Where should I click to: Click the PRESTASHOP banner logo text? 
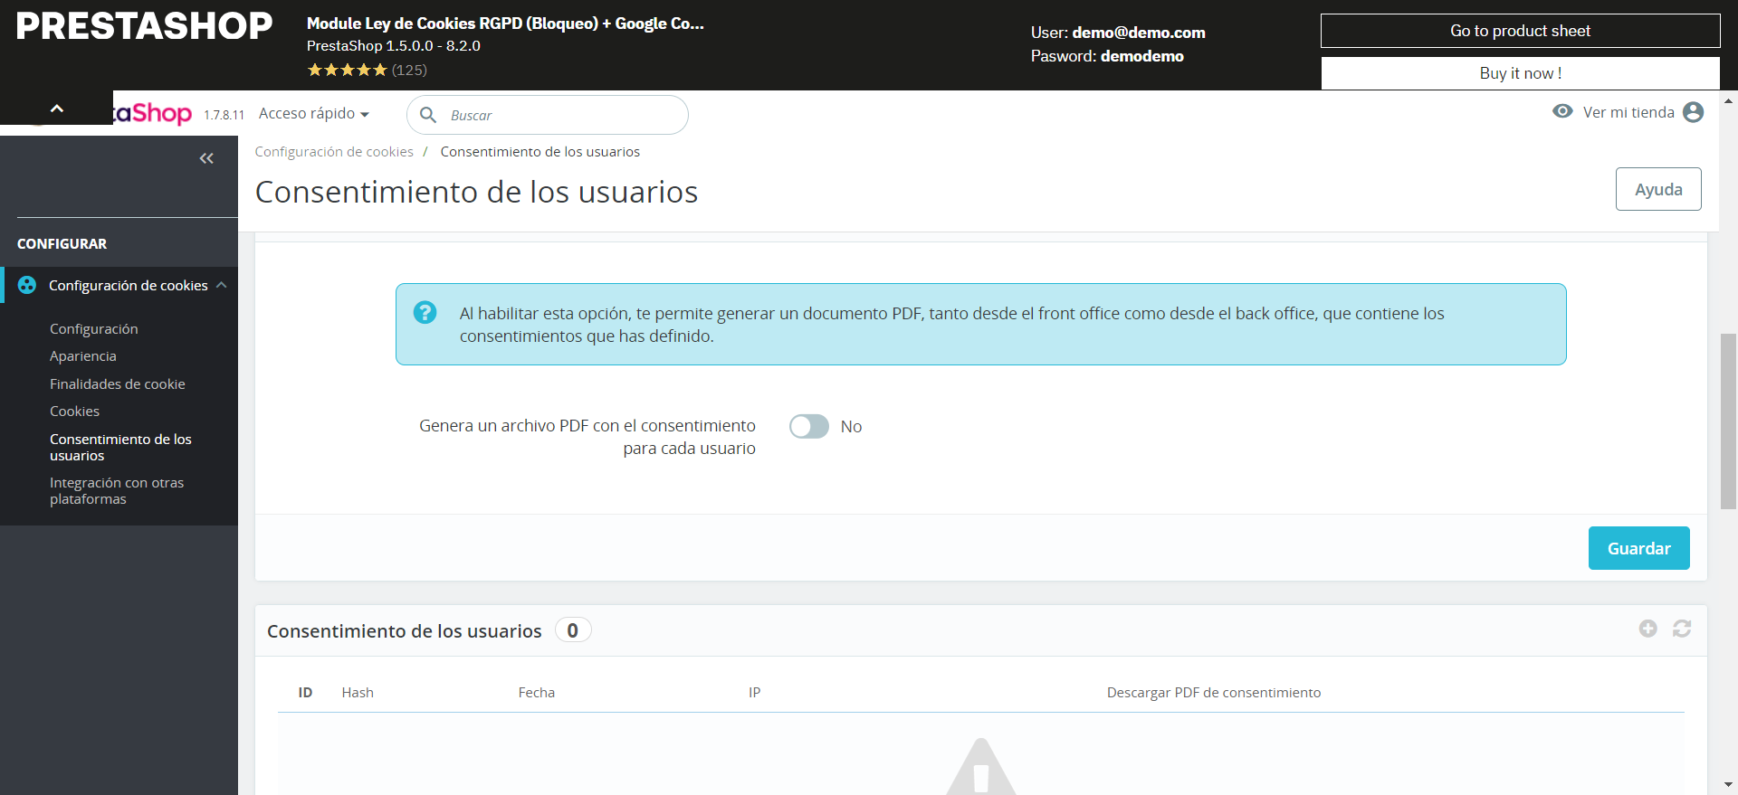(x=144, y=26)
